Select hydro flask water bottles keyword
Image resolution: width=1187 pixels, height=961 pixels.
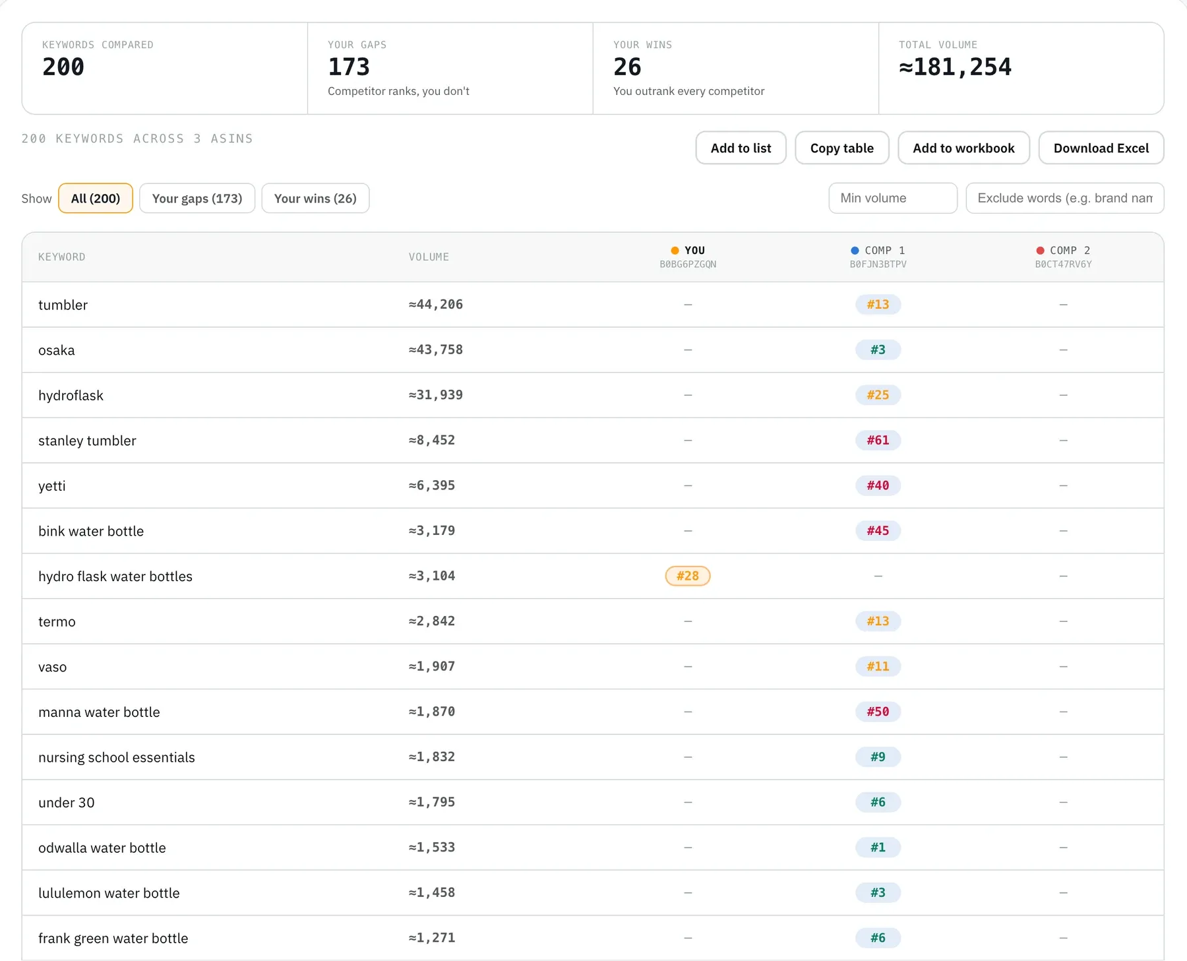click(115, 576)
